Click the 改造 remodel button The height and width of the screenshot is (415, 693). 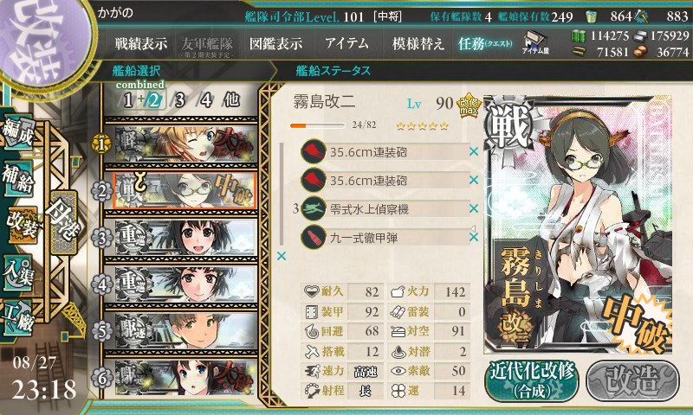(632, 380)
